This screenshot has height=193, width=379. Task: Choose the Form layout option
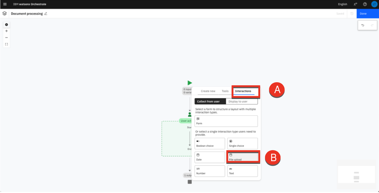click(x=226, y=121)
